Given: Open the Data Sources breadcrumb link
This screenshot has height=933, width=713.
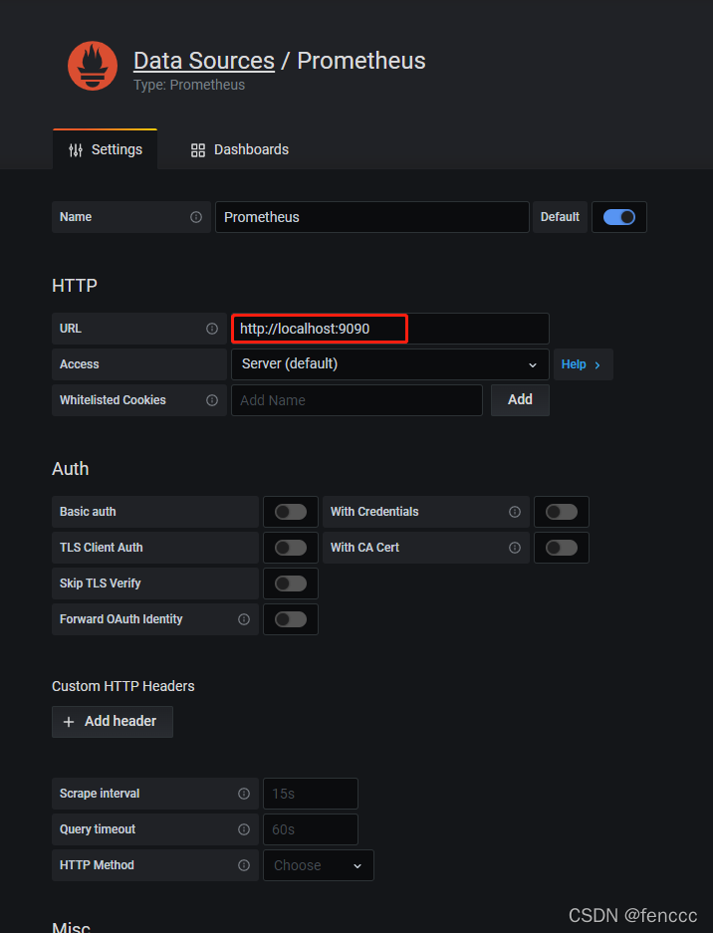Looking at the screenshot, I should click(204, 61).
